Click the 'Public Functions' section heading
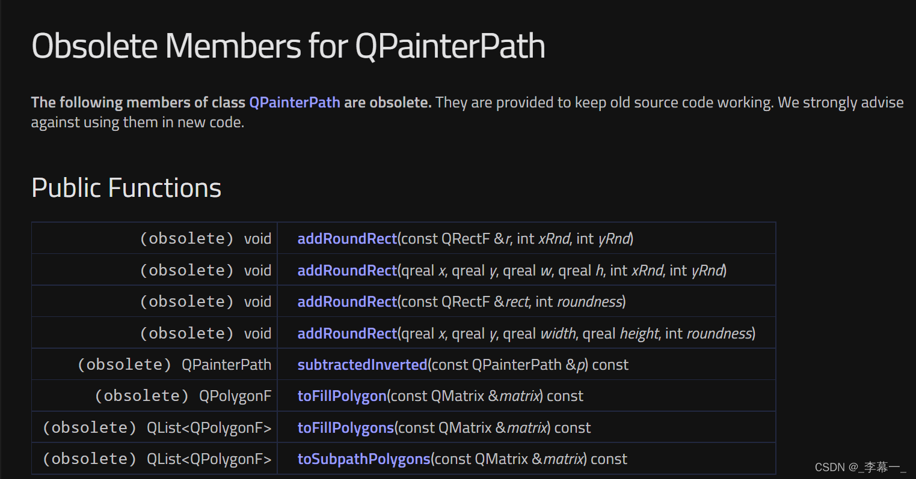The image size is (916, 479). (126, 188)
